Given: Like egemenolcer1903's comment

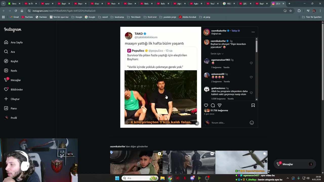Looking at the screenshot, I should coord(251,63).
